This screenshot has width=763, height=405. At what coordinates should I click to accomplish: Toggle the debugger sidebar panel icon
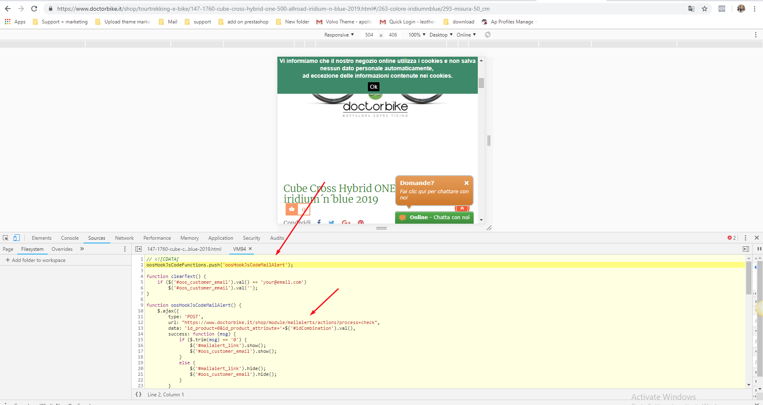746,249
